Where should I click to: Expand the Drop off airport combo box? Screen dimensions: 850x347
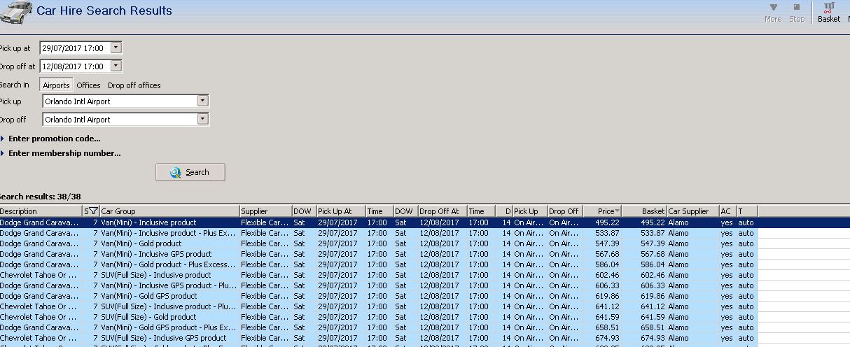[x=202, y=120]
